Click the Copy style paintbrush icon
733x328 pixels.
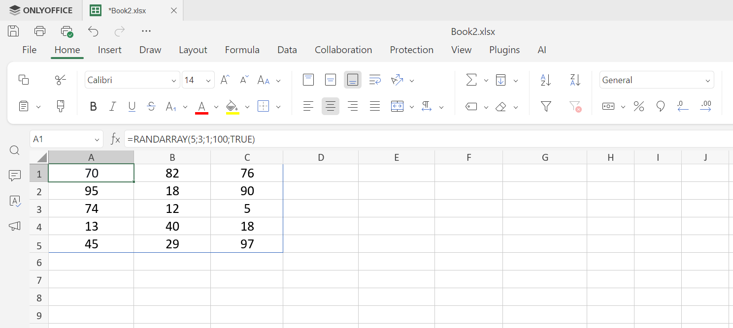(61, 106)
